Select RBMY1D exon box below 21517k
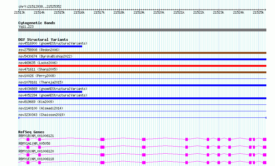This screenshot has width=275, height=166. (x=102, y=155)
